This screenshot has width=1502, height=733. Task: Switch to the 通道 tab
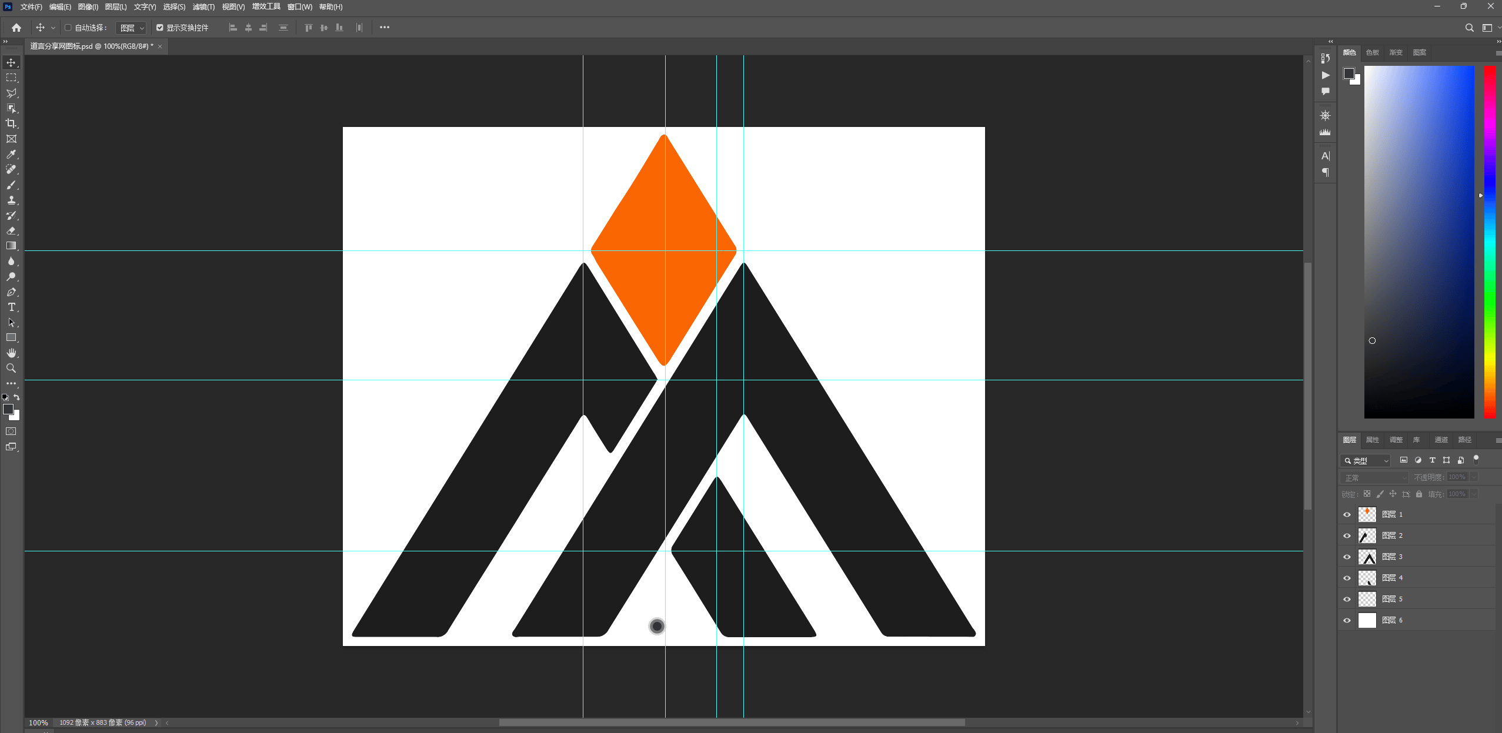point(1440,440)
